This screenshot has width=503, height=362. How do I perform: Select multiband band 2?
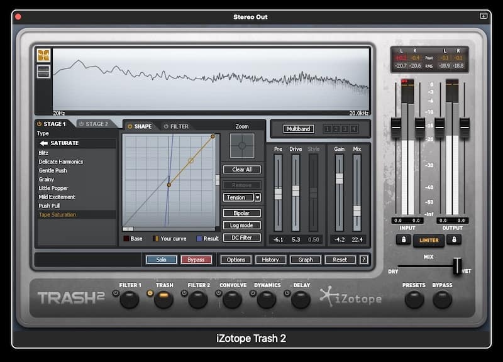336,129
